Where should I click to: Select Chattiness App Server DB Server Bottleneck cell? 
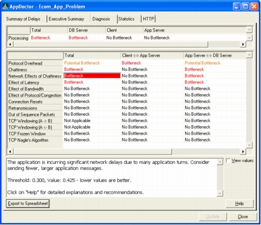tap(215, 69)
